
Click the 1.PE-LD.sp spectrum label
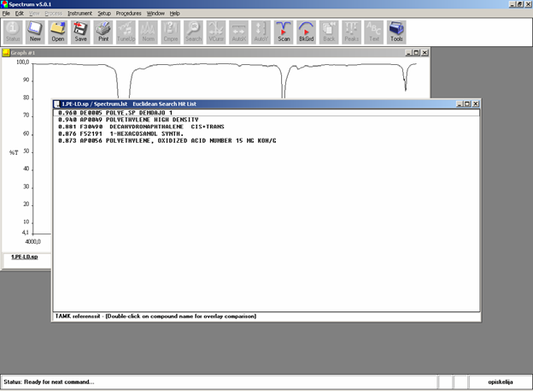25,257
